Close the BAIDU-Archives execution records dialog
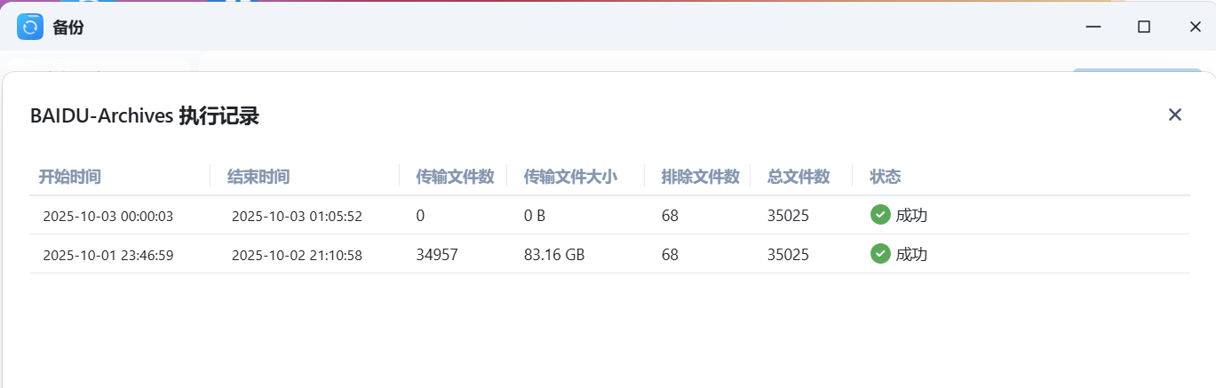Image resolution: width=1216 pixels, height=388 pixels. (x=1174, y=115)
